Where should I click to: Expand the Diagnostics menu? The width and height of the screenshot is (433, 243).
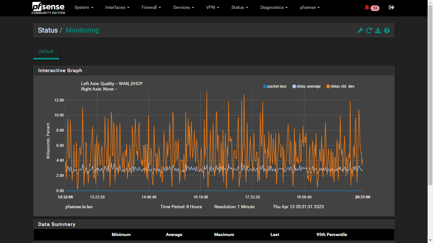tap(274, 7)
